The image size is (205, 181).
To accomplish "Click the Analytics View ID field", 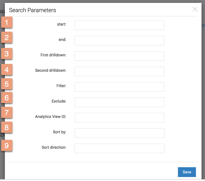I will point(119,118).
